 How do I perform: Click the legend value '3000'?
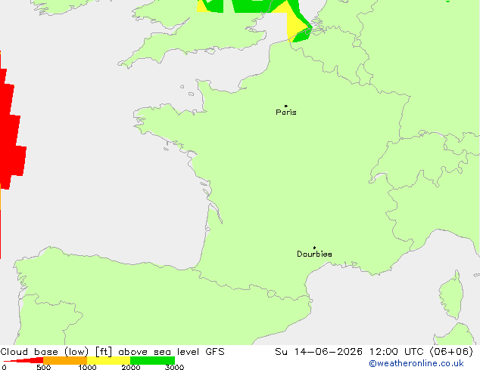(x=174, y=367)
